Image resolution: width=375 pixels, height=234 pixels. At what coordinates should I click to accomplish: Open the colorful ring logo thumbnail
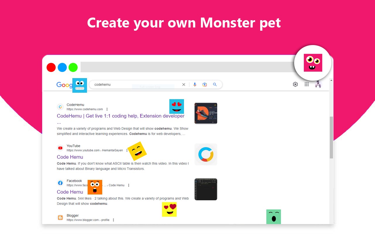[206, 154]
